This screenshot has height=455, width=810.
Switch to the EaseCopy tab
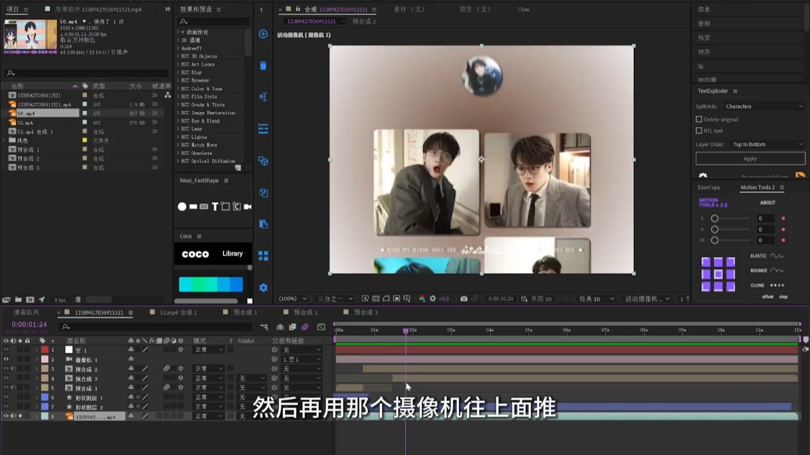click(709, 187)
